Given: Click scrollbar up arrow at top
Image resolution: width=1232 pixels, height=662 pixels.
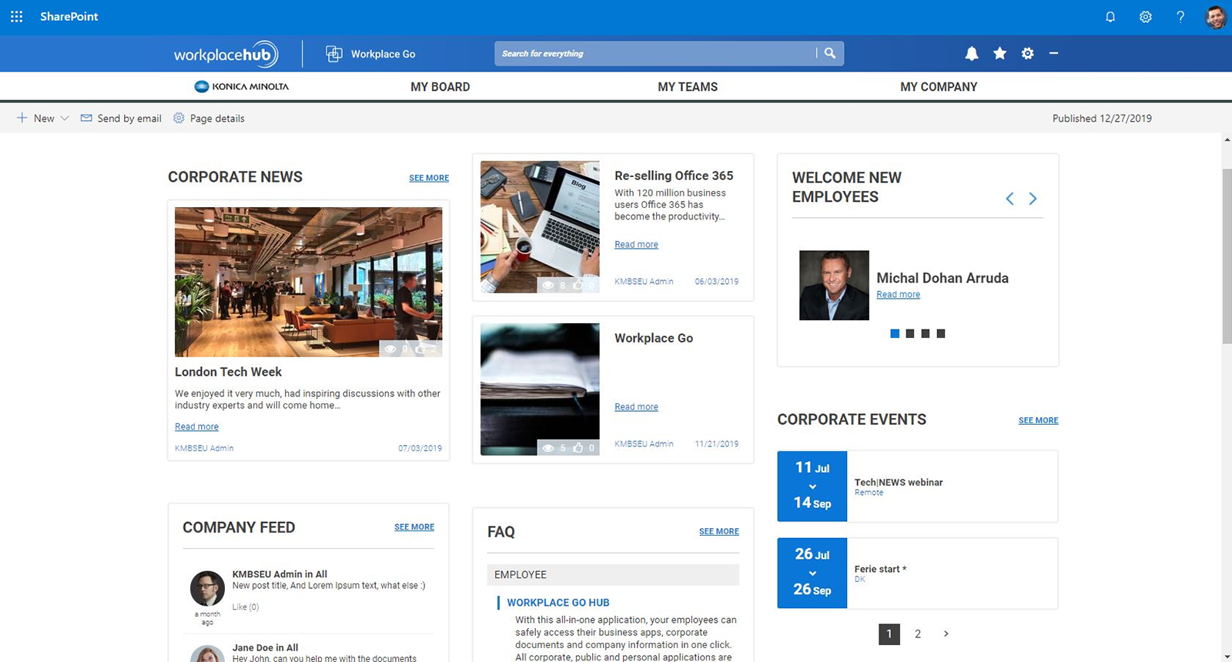Looking at the screenshot, I should click(x=1227, y=140).
